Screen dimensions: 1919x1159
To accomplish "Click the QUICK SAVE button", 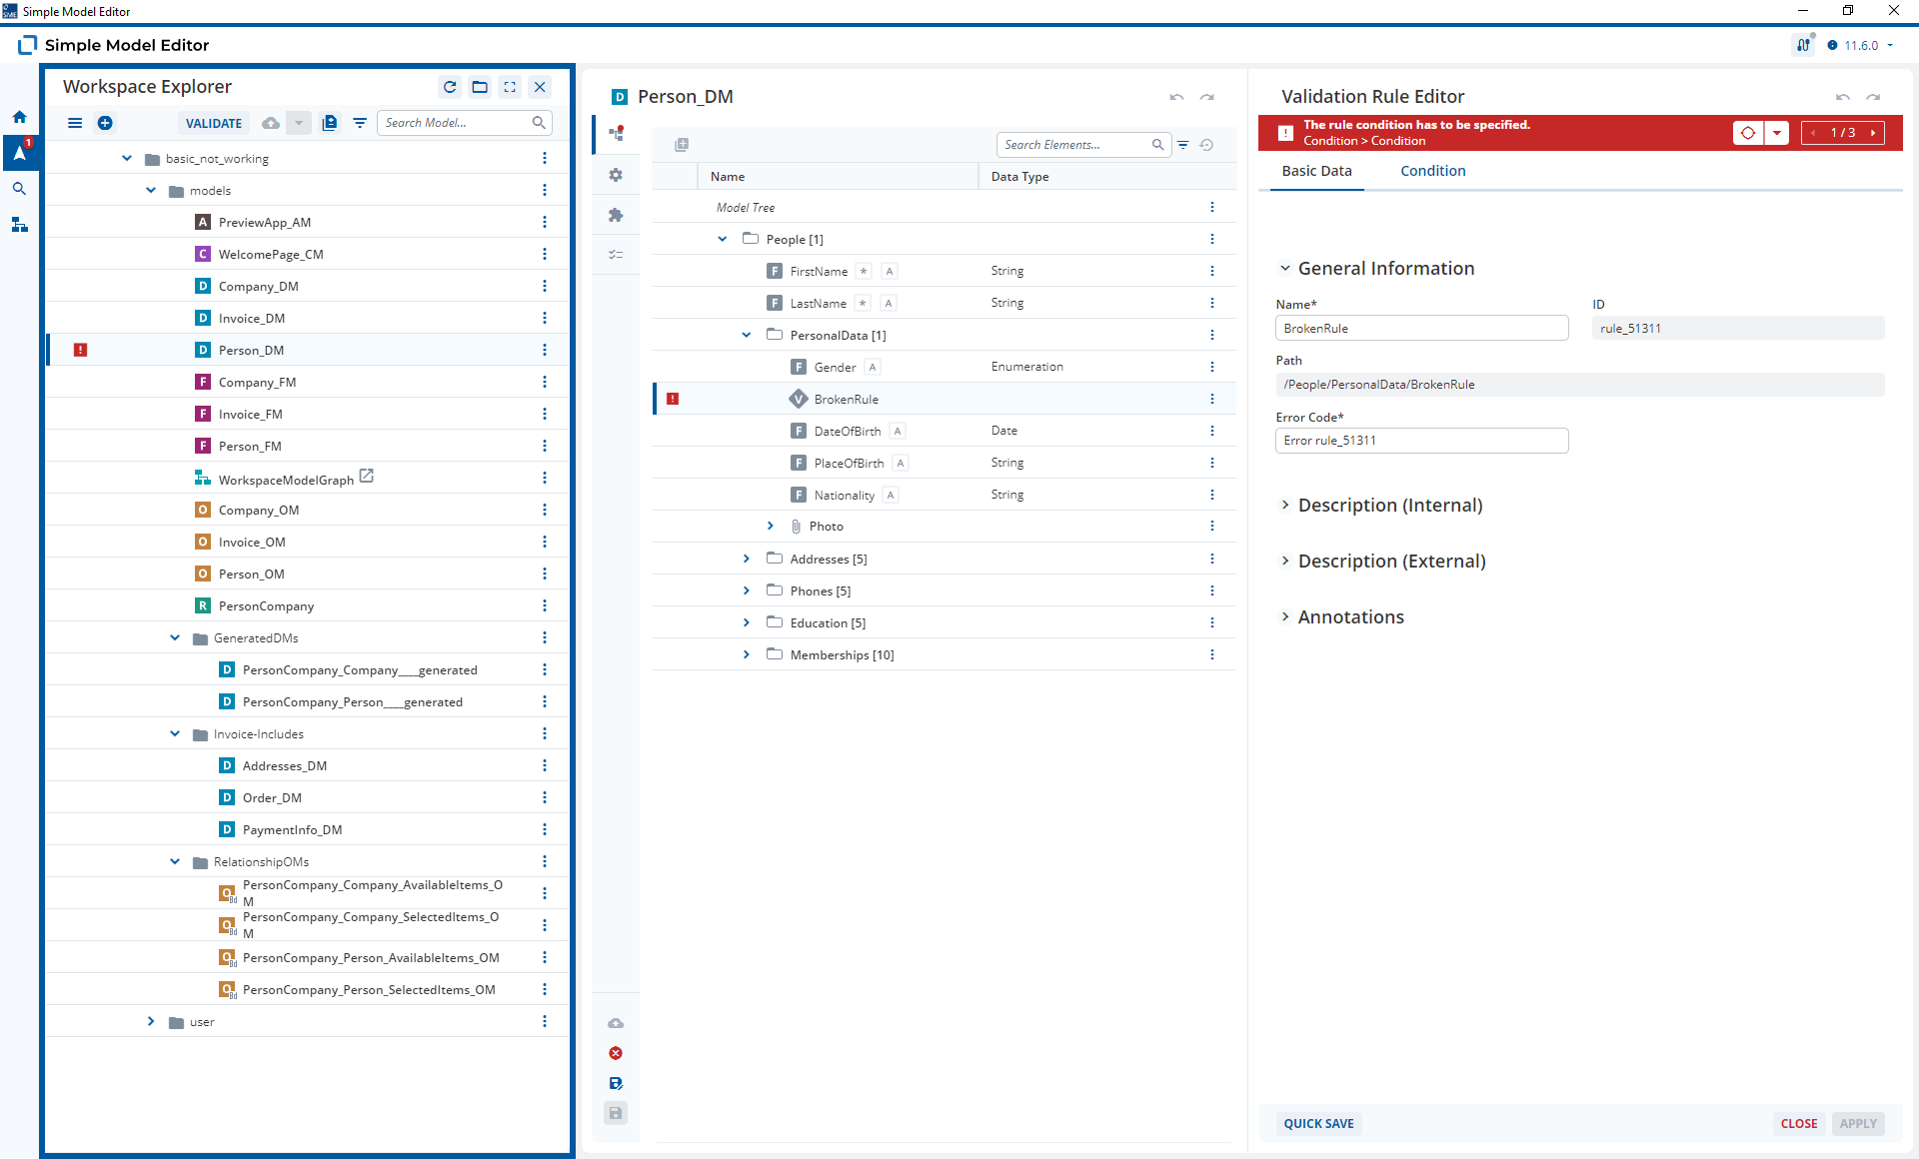I will (x=1318, y=1123).
